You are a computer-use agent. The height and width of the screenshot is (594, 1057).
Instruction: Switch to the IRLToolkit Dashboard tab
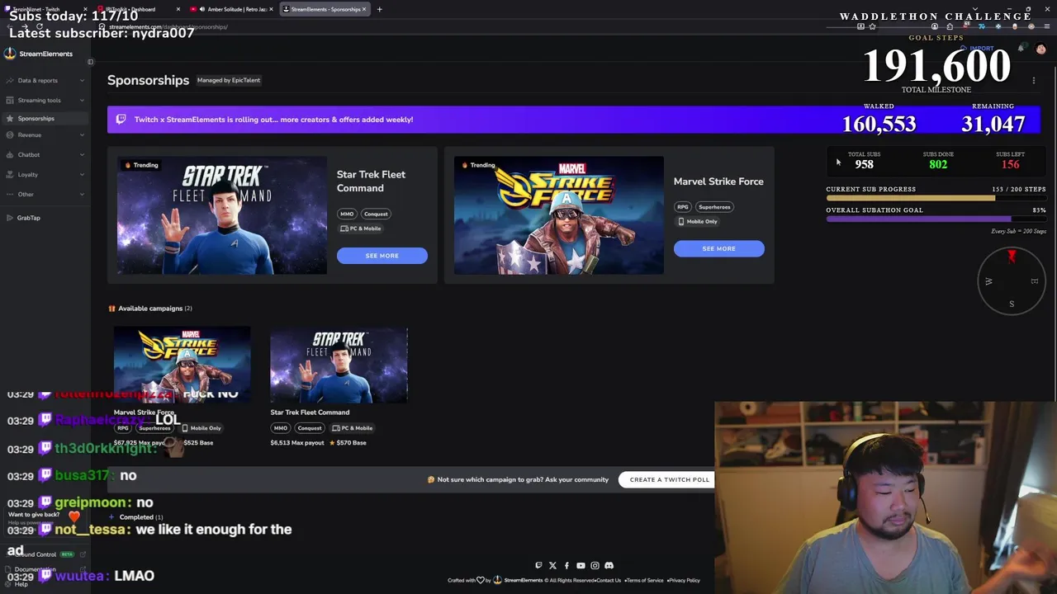(136, 9)
